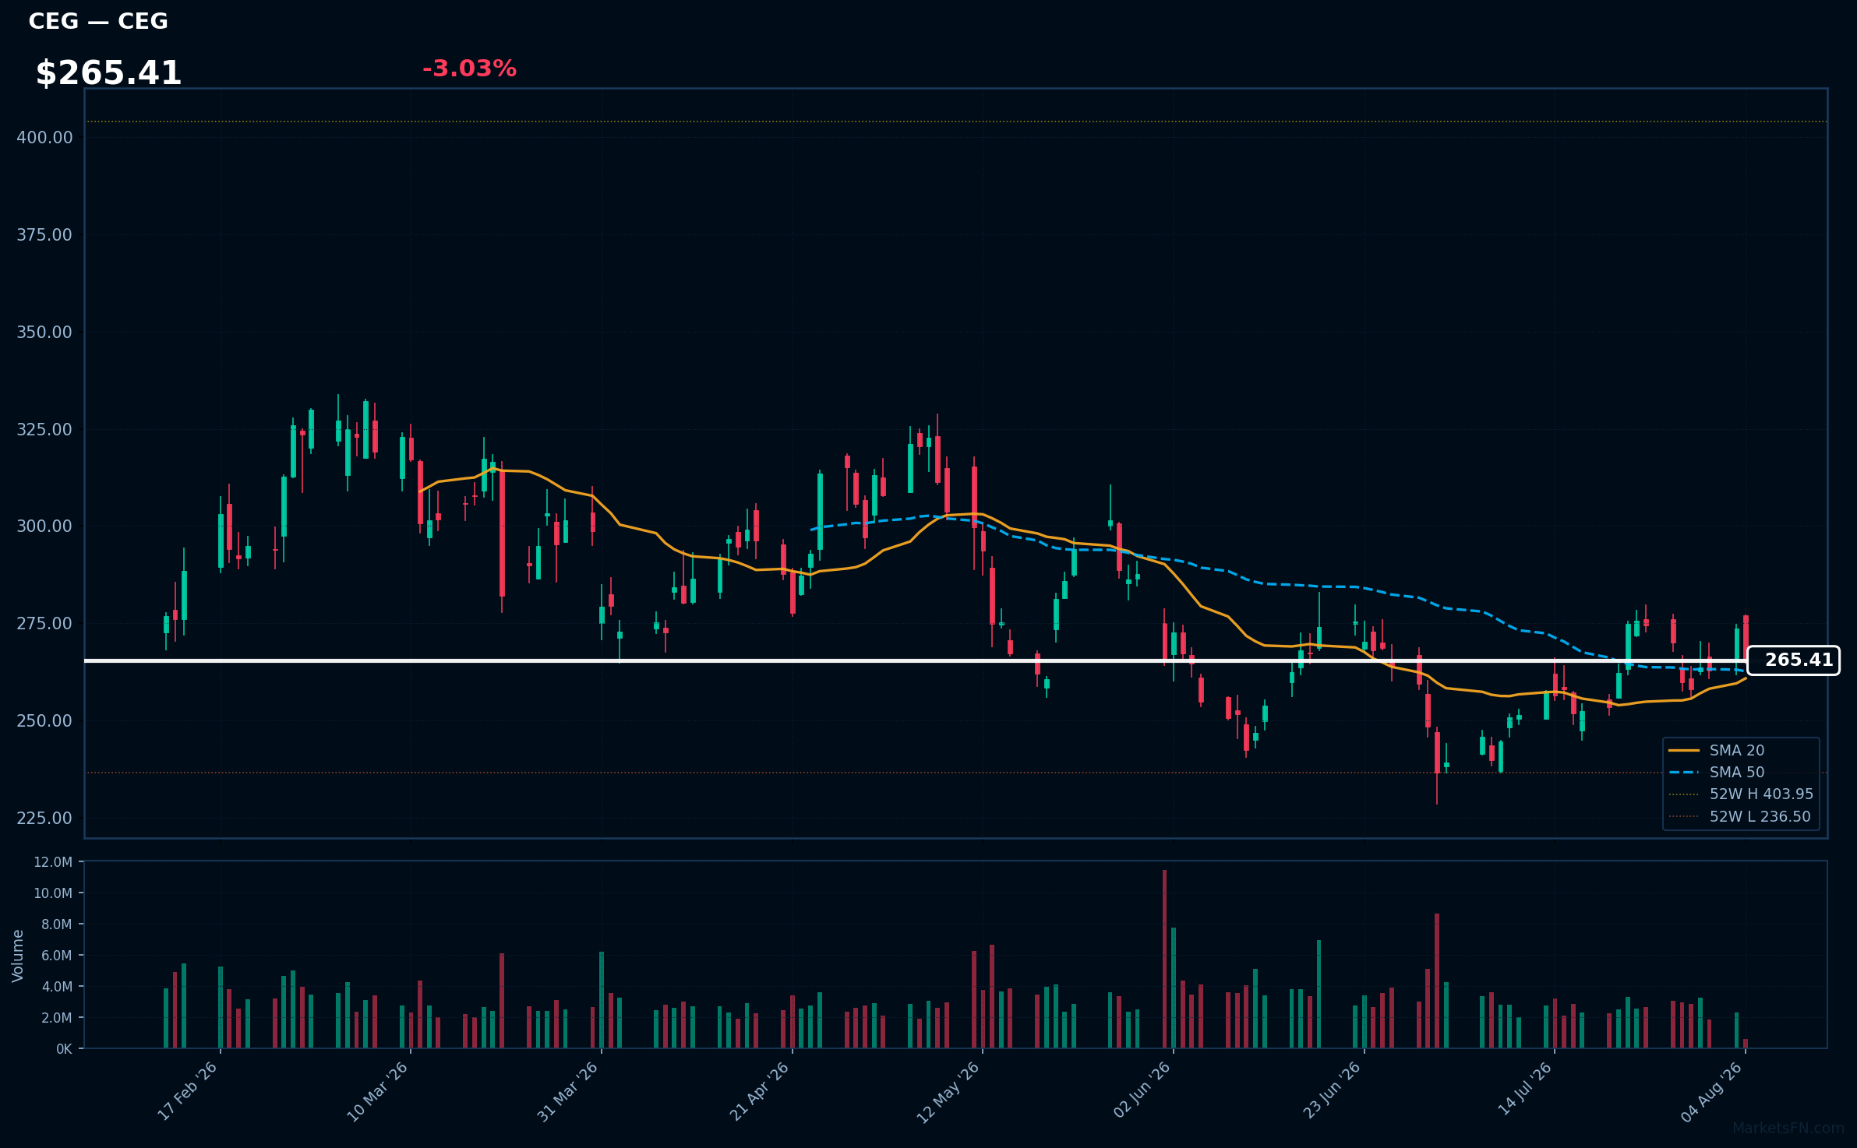Image resolution: width=1857 pixels, height=1148 pixels.
Task: Click the Volume axis title
Action: pyautogui.click(x=18, y=956)
